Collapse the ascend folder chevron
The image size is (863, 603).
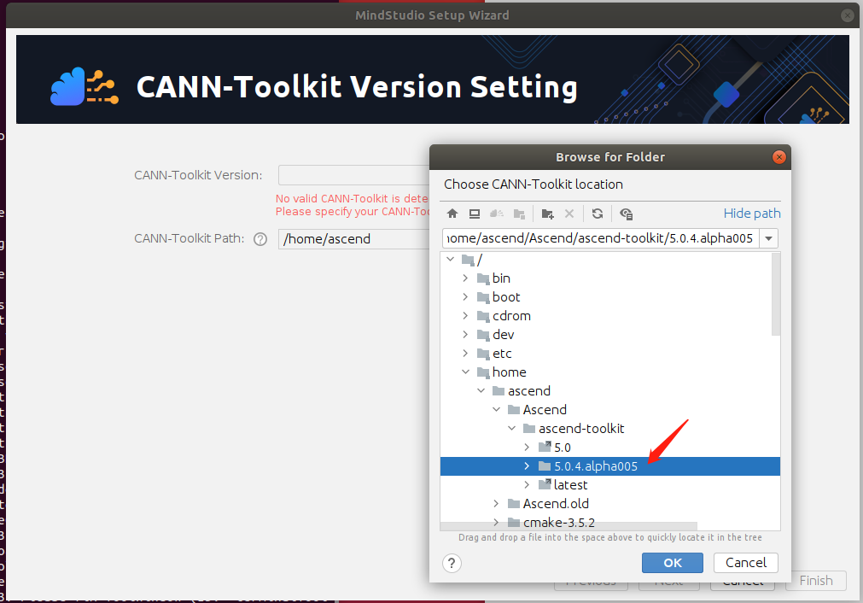point(481,390)
